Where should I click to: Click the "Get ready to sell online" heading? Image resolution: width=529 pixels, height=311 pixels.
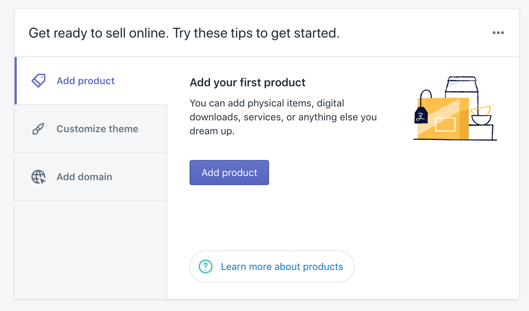(184, 33)
